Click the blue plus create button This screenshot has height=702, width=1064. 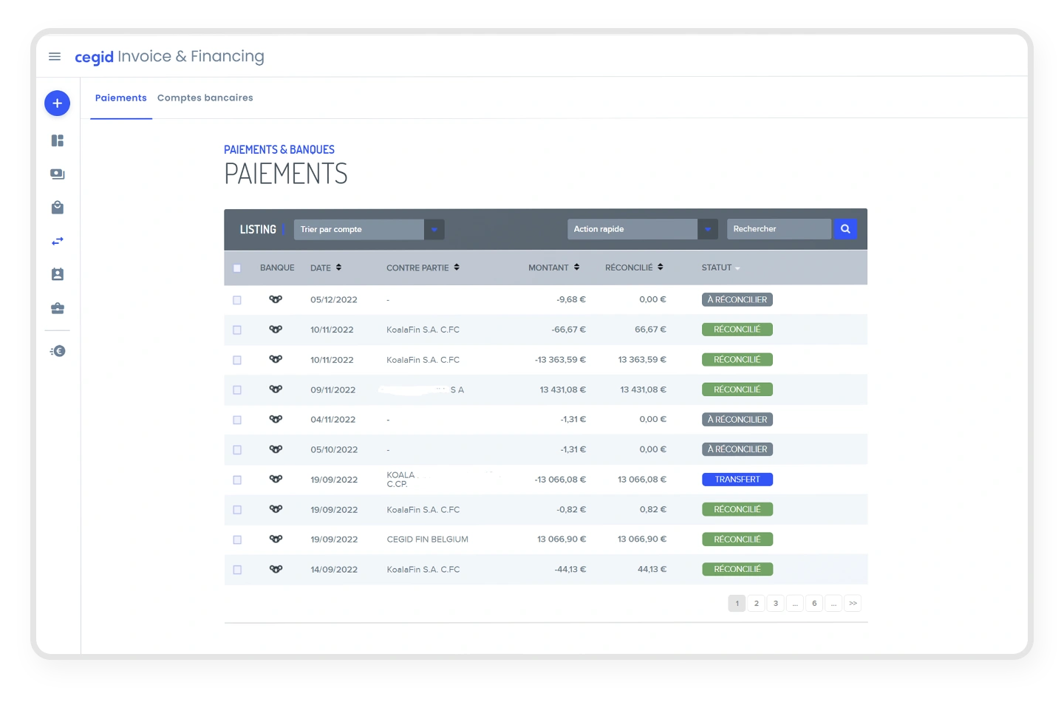click(57, 103)
